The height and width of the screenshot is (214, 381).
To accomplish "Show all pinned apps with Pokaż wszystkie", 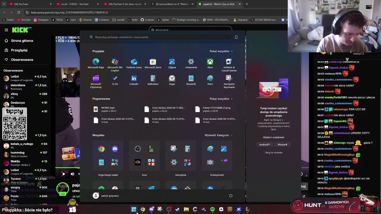I will 221,51.
